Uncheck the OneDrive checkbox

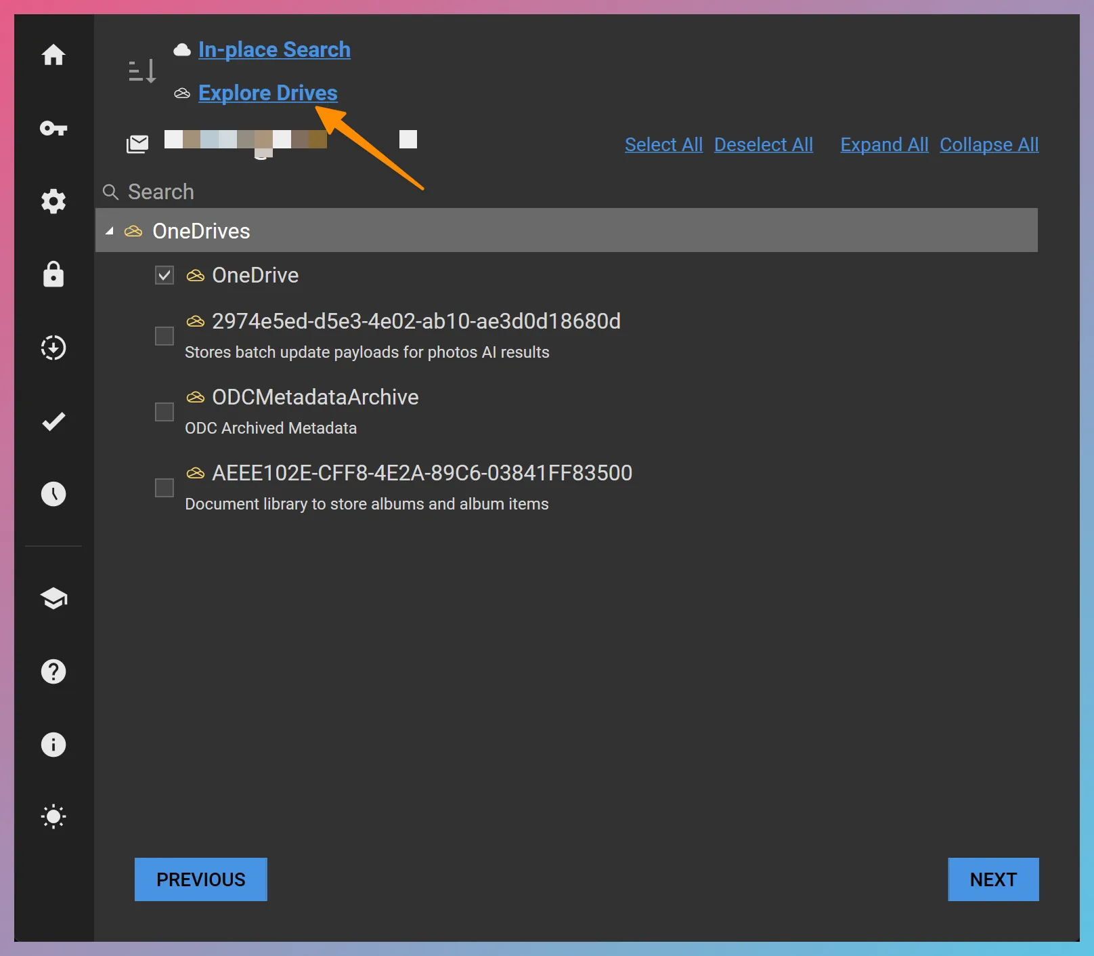pyautogui.click(x=165, y=275)
